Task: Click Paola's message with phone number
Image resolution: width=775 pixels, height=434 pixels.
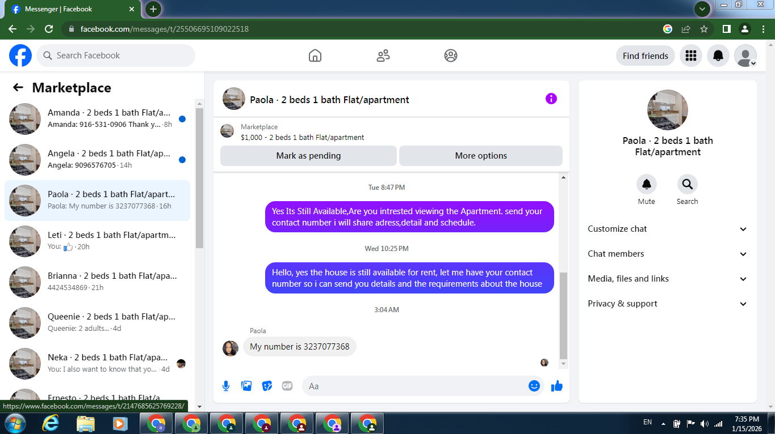Action: [x=300, y=347]
